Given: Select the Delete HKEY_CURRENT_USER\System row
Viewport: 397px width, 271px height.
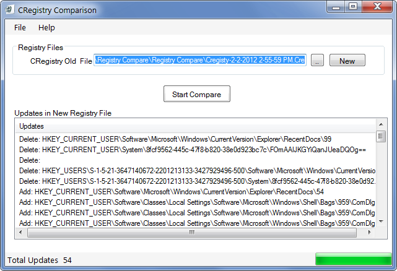Looking at the screenshot, I should 193,150.
